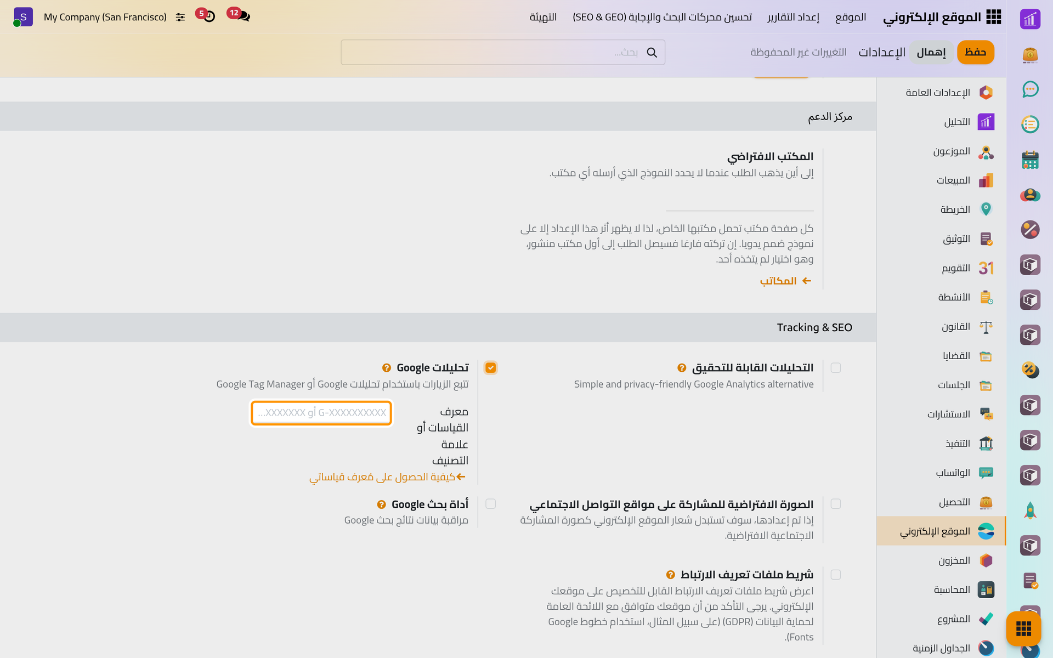
Task: Open the purple chart icon atop app rail
Action: 1030,19
